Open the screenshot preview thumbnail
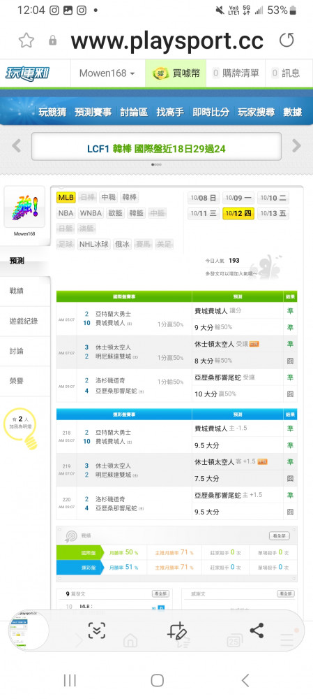Image resolution: width=313 pixels, height=699 pixels. tap(29, 630)
